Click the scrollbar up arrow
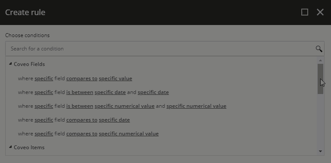This screenshot has height=163, width=331. [320, 61]
